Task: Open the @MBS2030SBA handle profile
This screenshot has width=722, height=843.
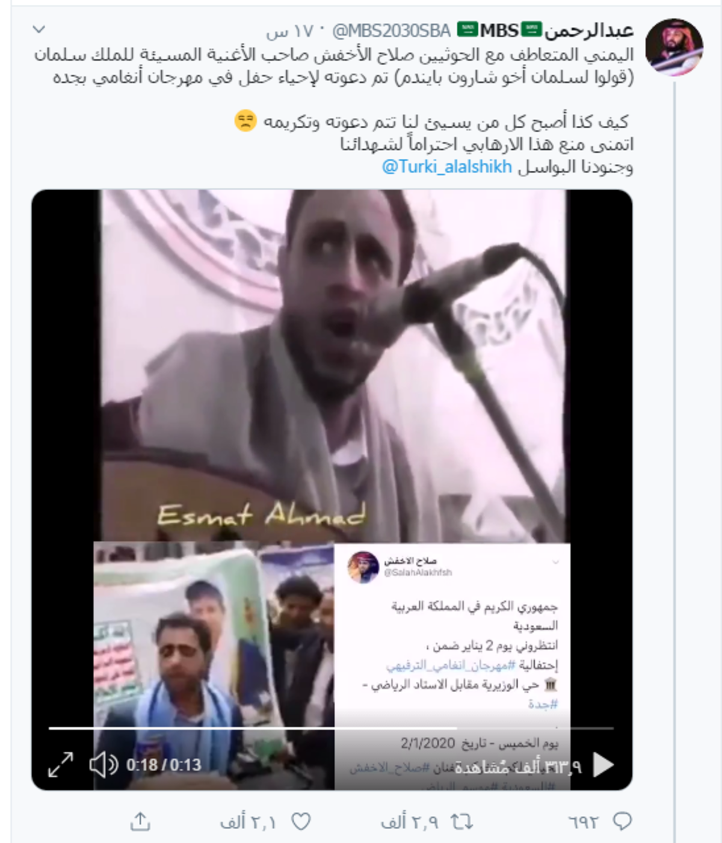Action: [391, 30]
